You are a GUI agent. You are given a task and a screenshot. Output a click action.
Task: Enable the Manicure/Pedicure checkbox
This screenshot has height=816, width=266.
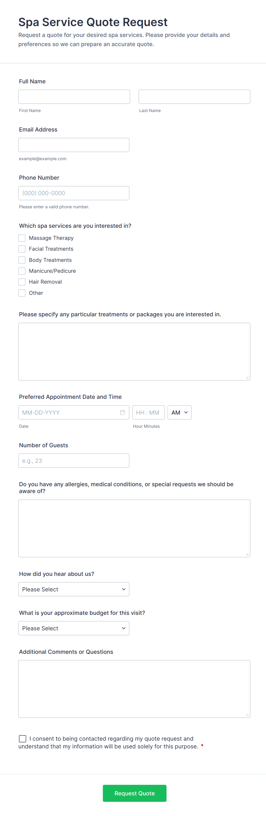pyautogui.click(x=22, y=271)
